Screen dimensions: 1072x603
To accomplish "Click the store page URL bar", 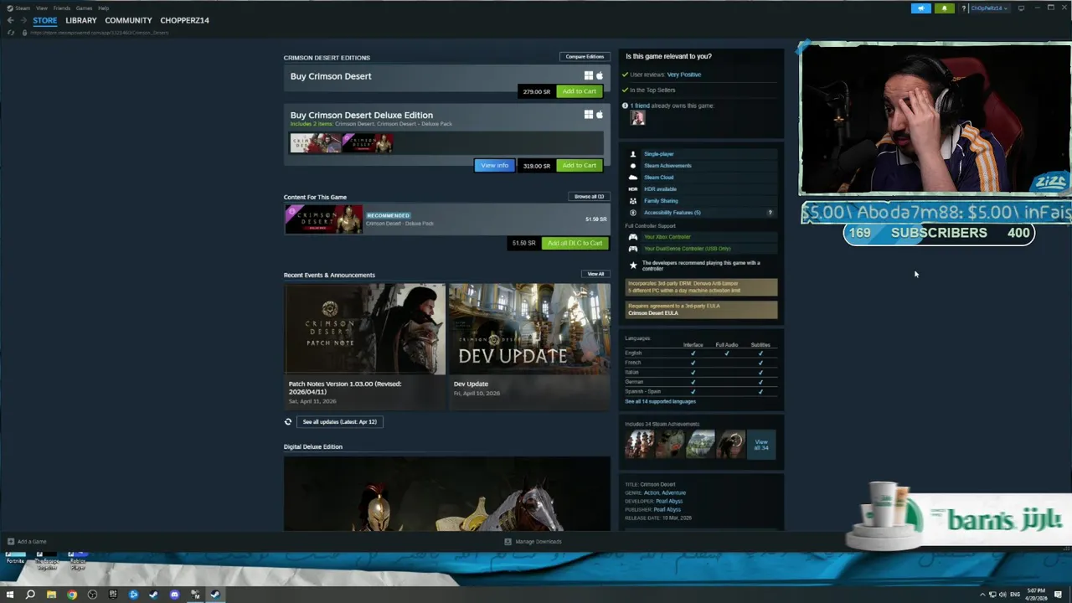I will [100, 33].
